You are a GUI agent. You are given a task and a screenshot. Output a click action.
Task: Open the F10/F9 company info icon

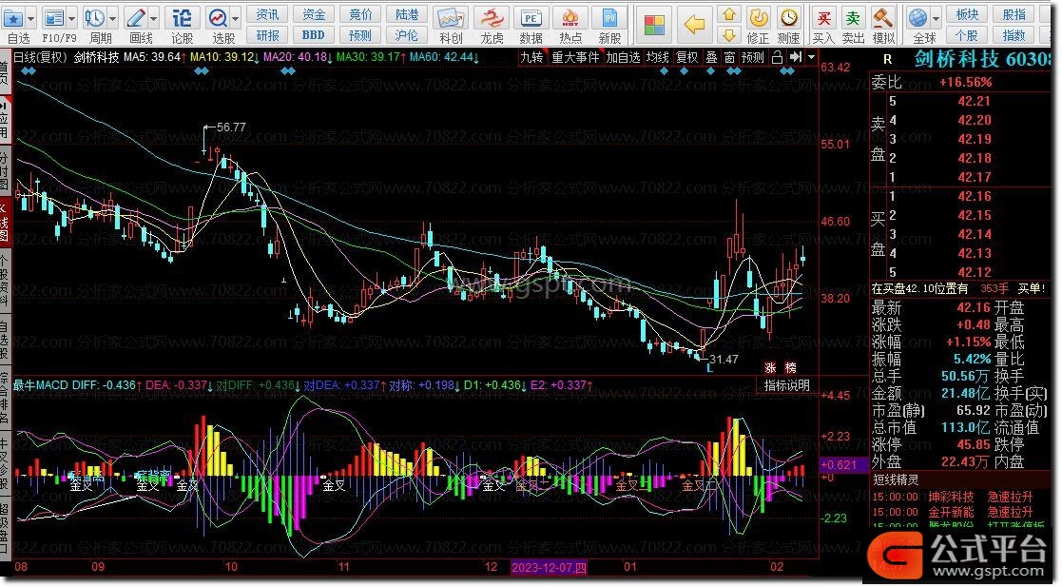[53, 18]
